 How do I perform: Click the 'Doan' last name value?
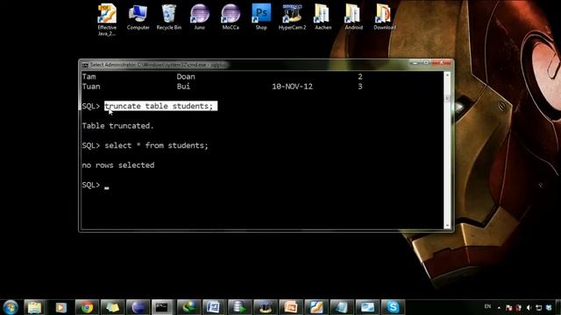(186, 76)
